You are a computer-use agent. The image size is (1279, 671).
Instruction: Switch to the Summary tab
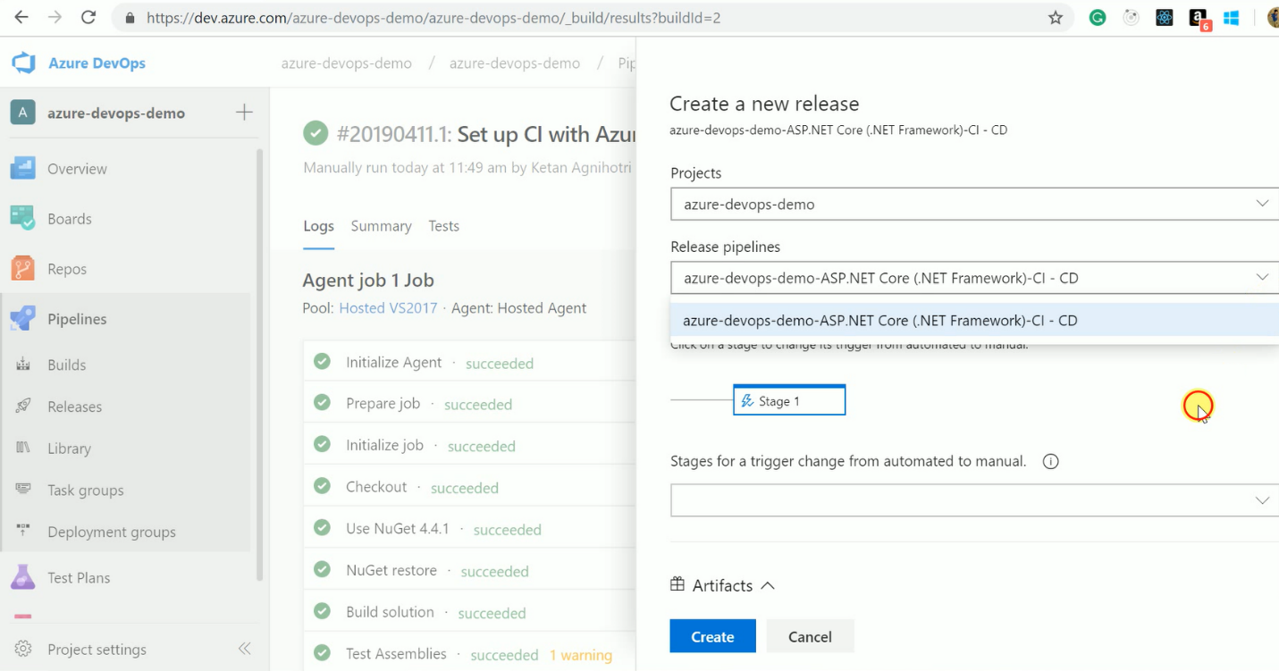click(x=381, y=226)
